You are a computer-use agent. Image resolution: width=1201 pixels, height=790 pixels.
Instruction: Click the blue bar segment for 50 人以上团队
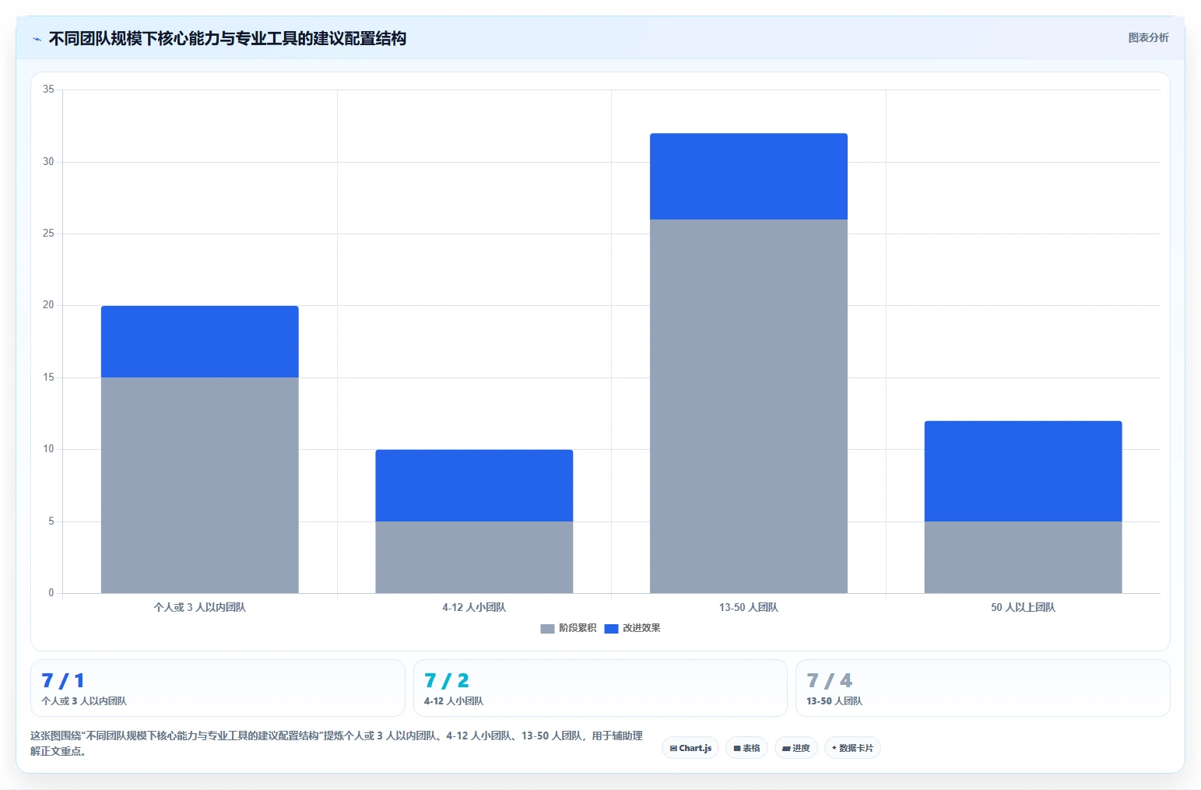1023,472
